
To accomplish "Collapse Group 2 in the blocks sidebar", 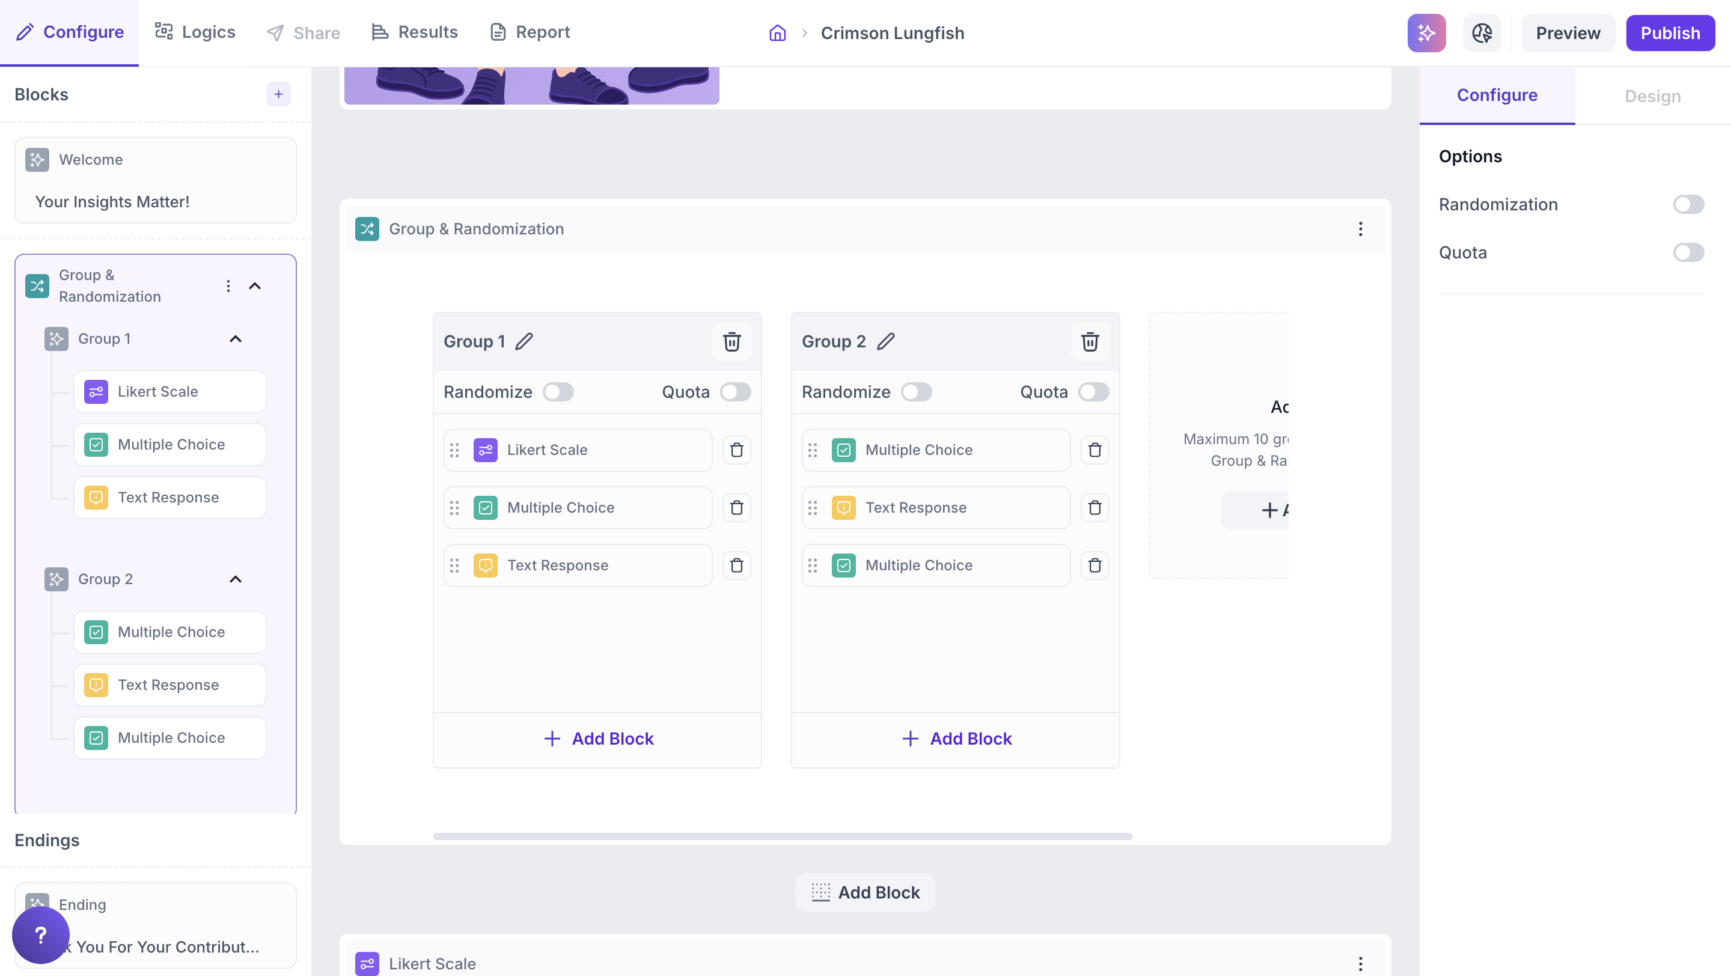I will [x=235, y=579].
